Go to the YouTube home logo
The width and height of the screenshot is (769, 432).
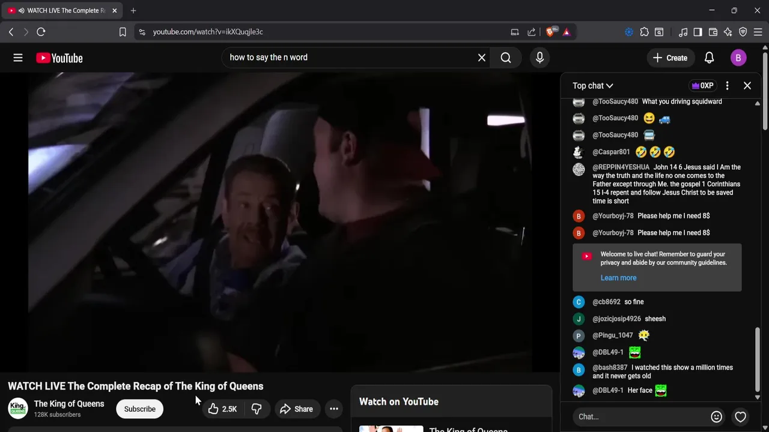(59, 58)
